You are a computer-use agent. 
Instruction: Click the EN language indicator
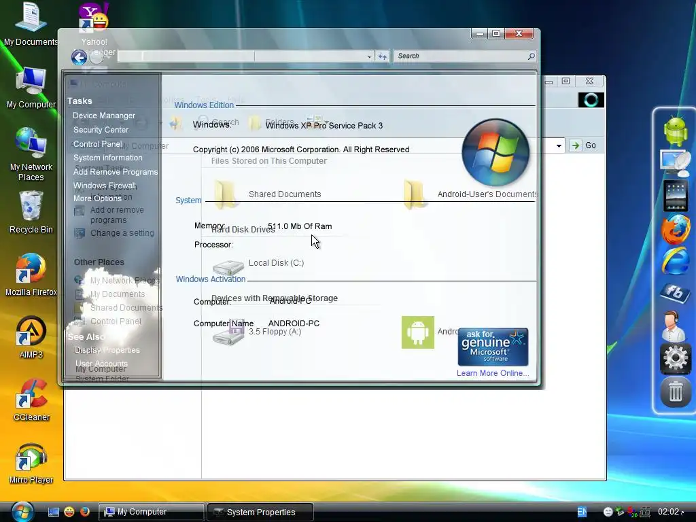pyautogui.click(x=582, y=512)
